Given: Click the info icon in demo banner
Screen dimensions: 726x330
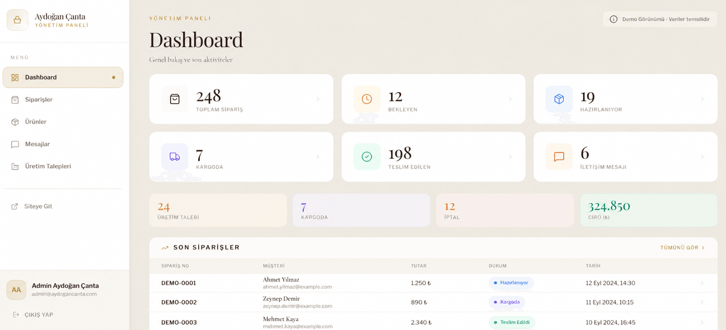Looking at the screenshot, I should coord(613,19).
